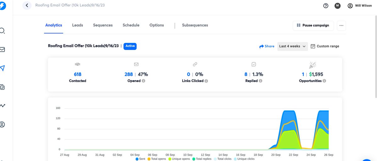Click the user profile icon beside Will Wilson

click(350, 6)
